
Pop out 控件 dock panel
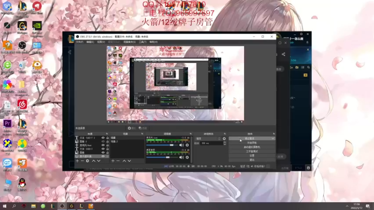click(x=273, y=134)
